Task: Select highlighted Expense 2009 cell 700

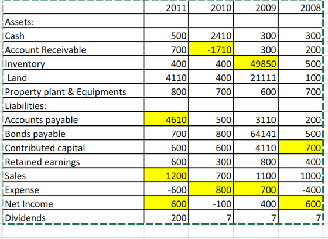Action: click(256, 189)
